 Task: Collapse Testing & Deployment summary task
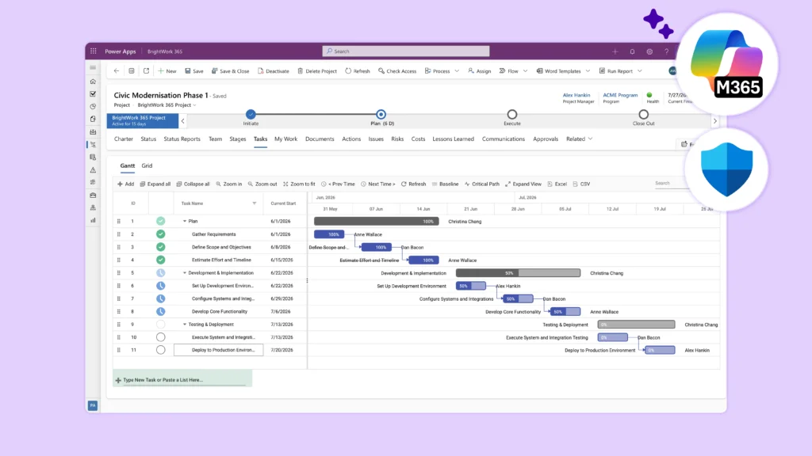pyautogui.click(x=184, y=325)
